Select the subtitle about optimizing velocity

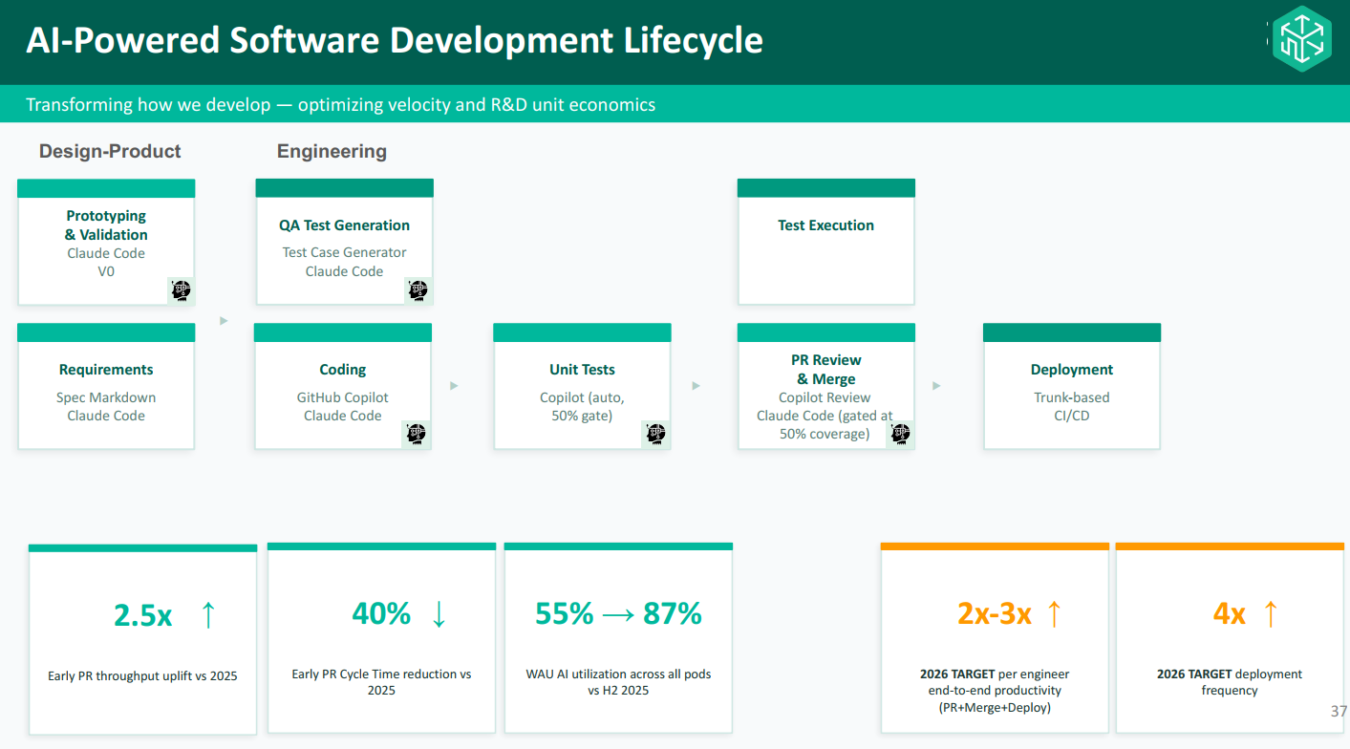[x=340, y=104]
